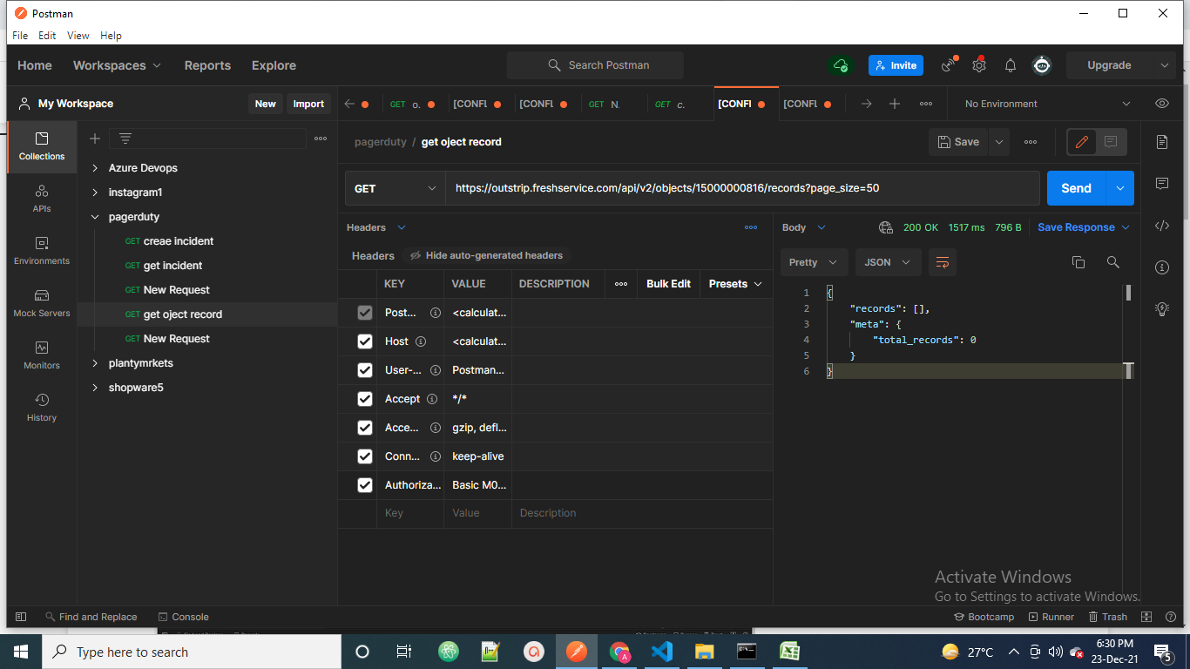This screenshot has height=669, width=1190.
Task: Open the Pretty view dropdown
Action: point(814,262)
